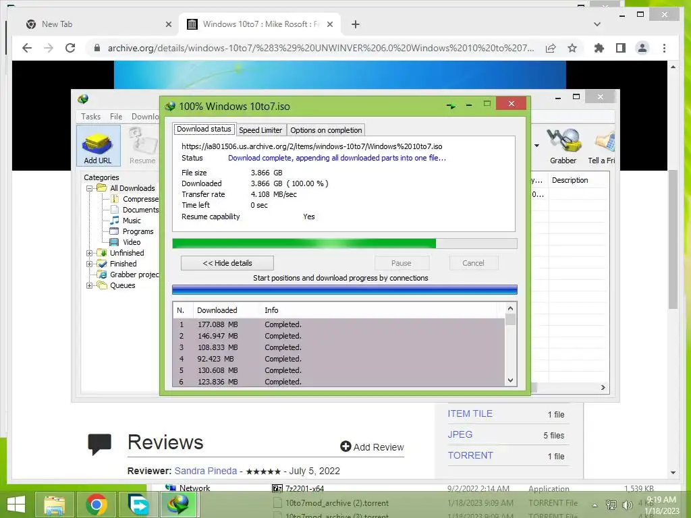This screenshot has width=691, height=518.
Task: Open Chrome side panel icon
Action: [621, 48]
